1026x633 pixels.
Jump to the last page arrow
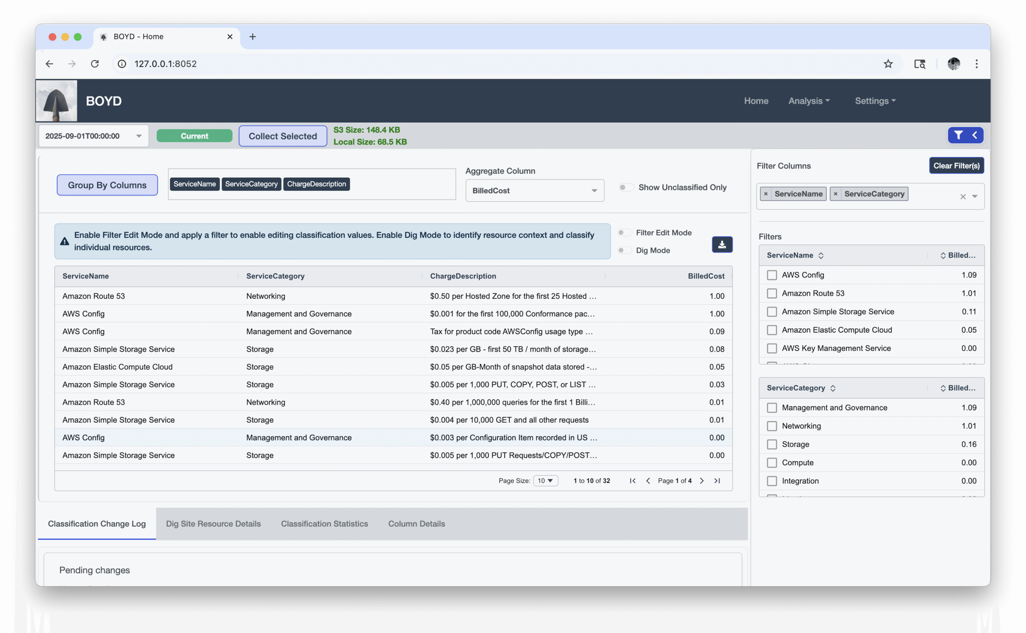point(717,481)
